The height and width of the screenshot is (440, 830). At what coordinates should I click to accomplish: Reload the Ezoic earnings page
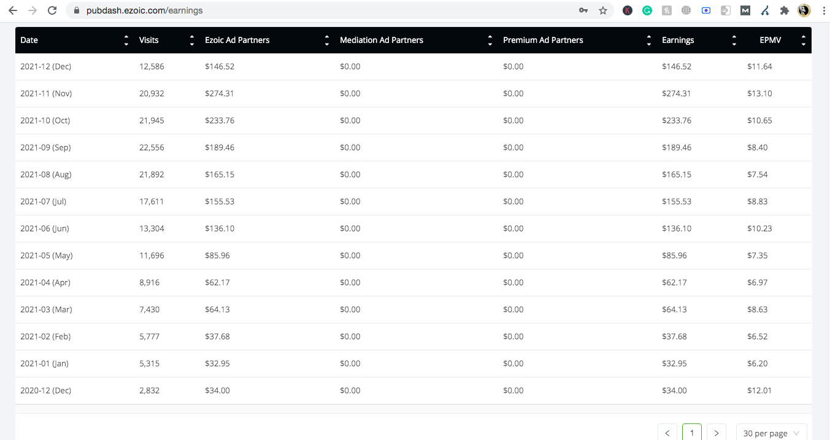[x=52, y=10]
